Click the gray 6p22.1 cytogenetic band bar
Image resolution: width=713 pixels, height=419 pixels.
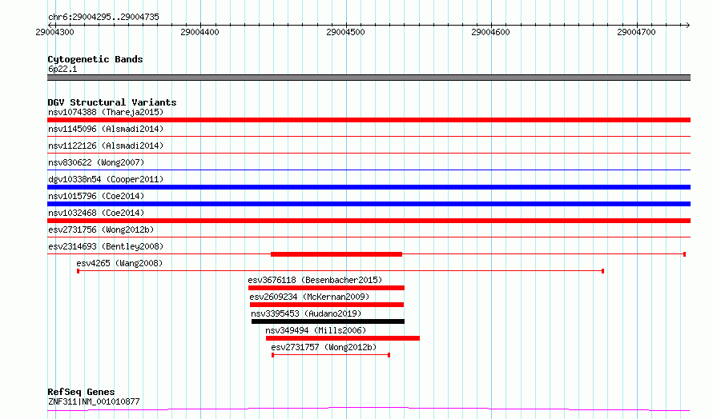tap(369, 78)
